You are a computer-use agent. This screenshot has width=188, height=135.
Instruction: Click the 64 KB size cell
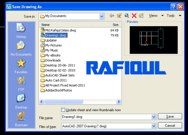tap(114, 30)
